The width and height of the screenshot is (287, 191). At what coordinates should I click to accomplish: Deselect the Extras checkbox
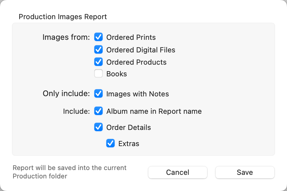(x=110, y=143)
